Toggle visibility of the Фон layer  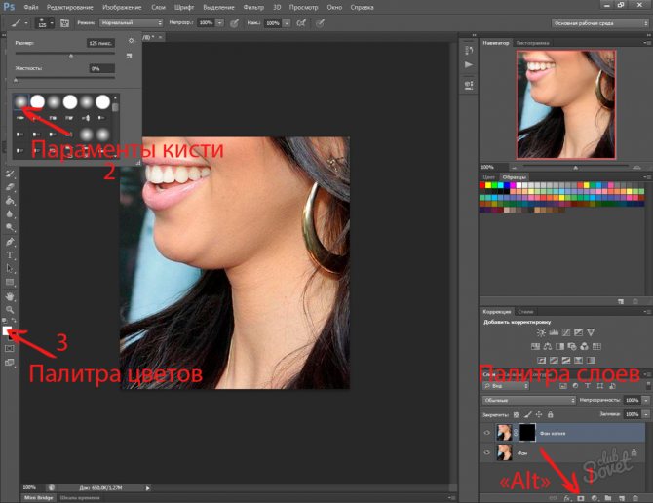tap(485, 453)
